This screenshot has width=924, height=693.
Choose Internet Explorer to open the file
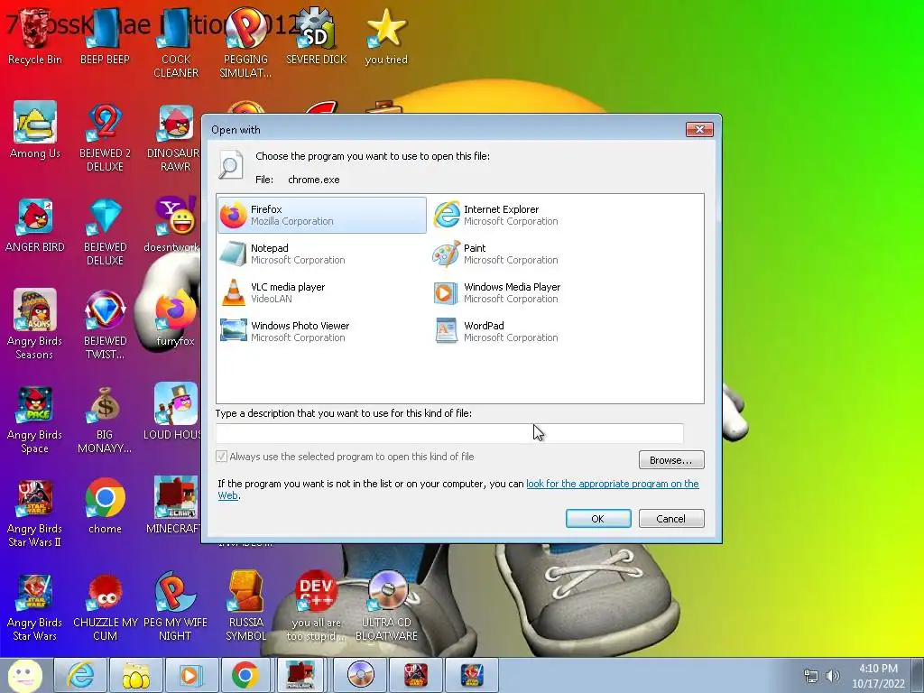coord(535,215)
